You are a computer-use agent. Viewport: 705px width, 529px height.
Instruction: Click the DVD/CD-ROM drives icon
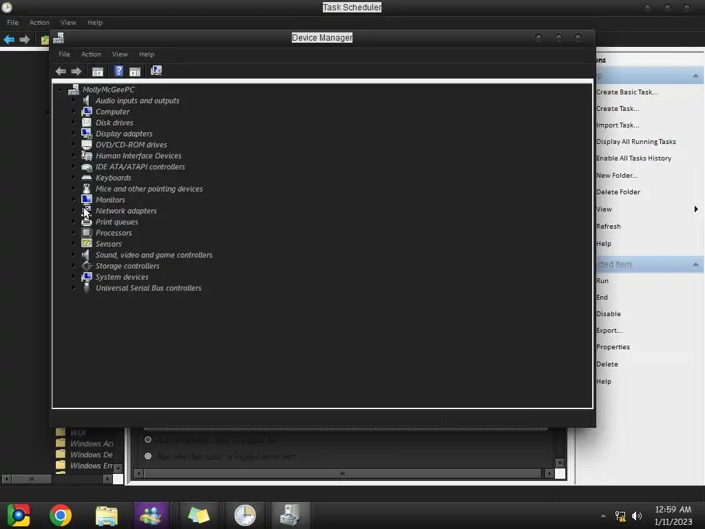[x=86, y=145]
